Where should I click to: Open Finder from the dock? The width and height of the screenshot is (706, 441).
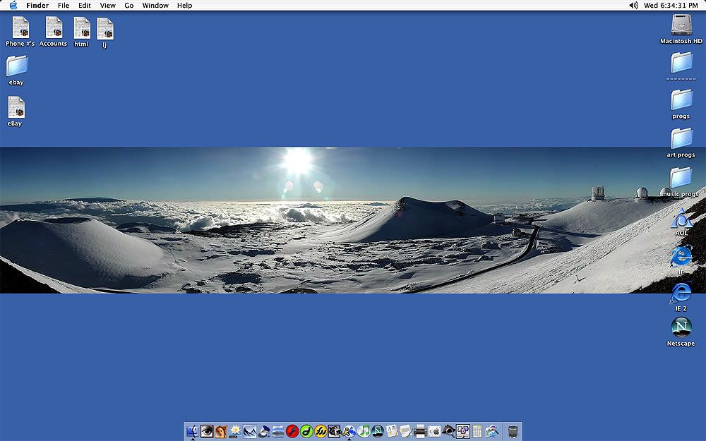pyautogui.click(x=192, y=431)
